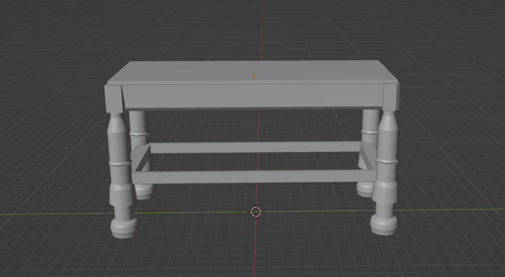Click the front-right corner block under the tabletop

point(391,97)
